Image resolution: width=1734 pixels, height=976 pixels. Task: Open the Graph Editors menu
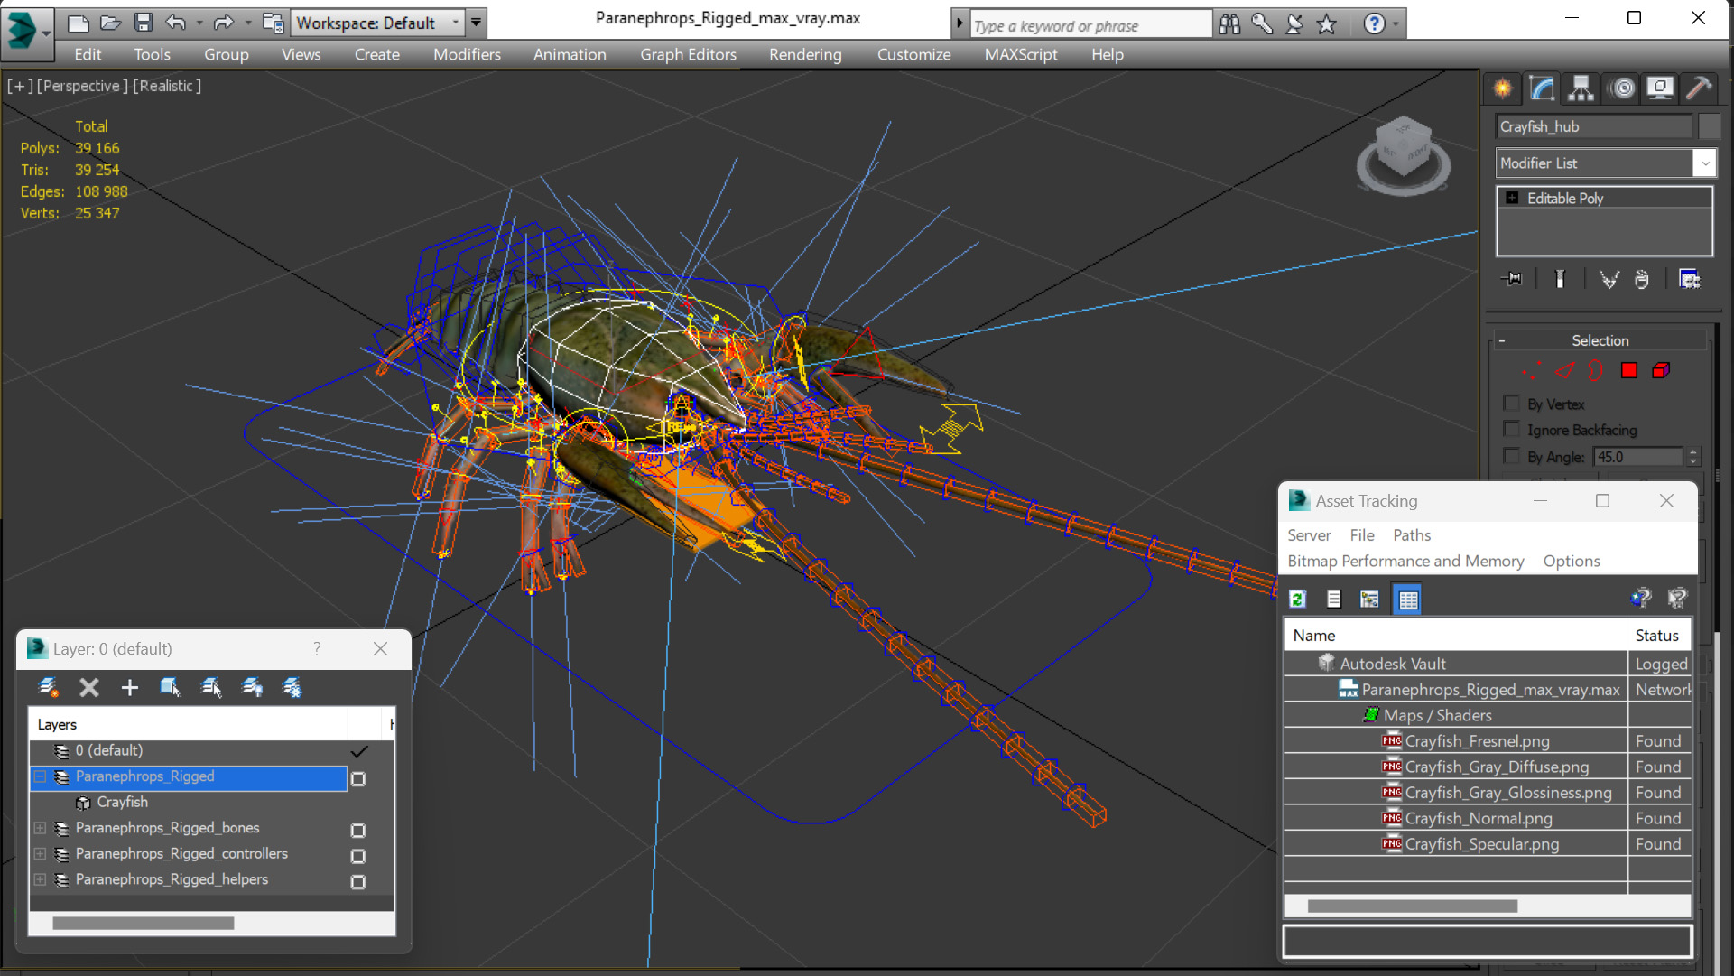click(x=688, y=54)
